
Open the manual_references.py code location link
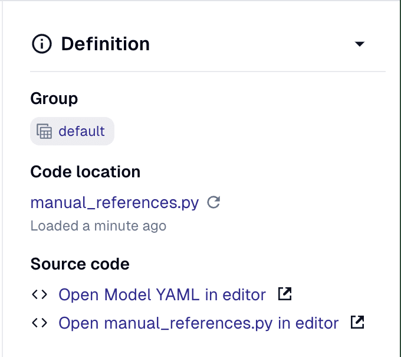tap(114, 203)
